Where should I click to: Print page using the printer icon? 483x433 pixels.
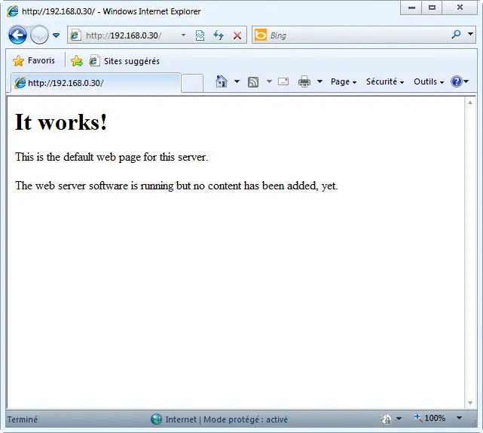304,81
